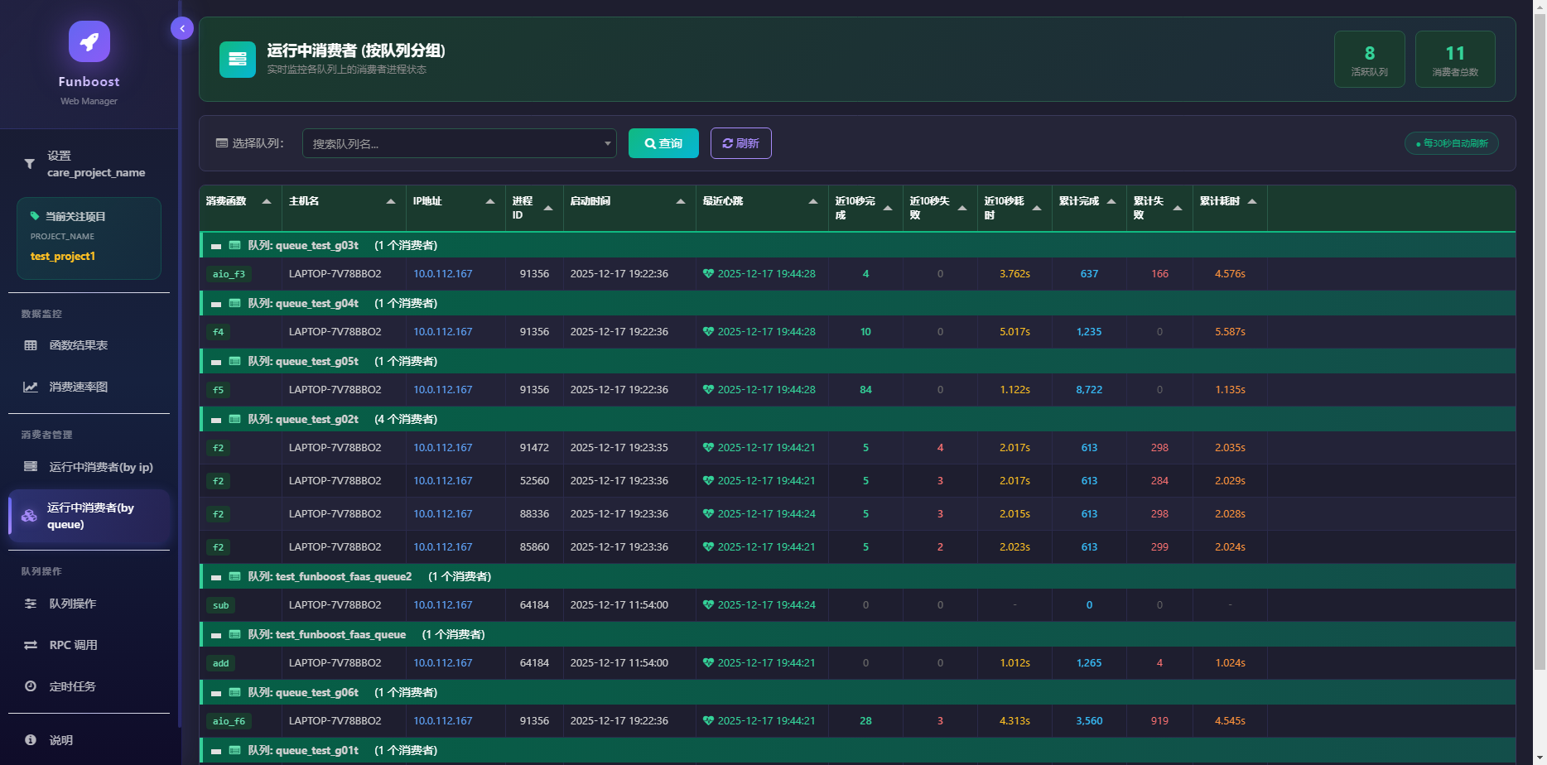Viewport: 1547px width, 765px height.
Task: Sort table by 累计完成 column
Action: (1089, 208)
